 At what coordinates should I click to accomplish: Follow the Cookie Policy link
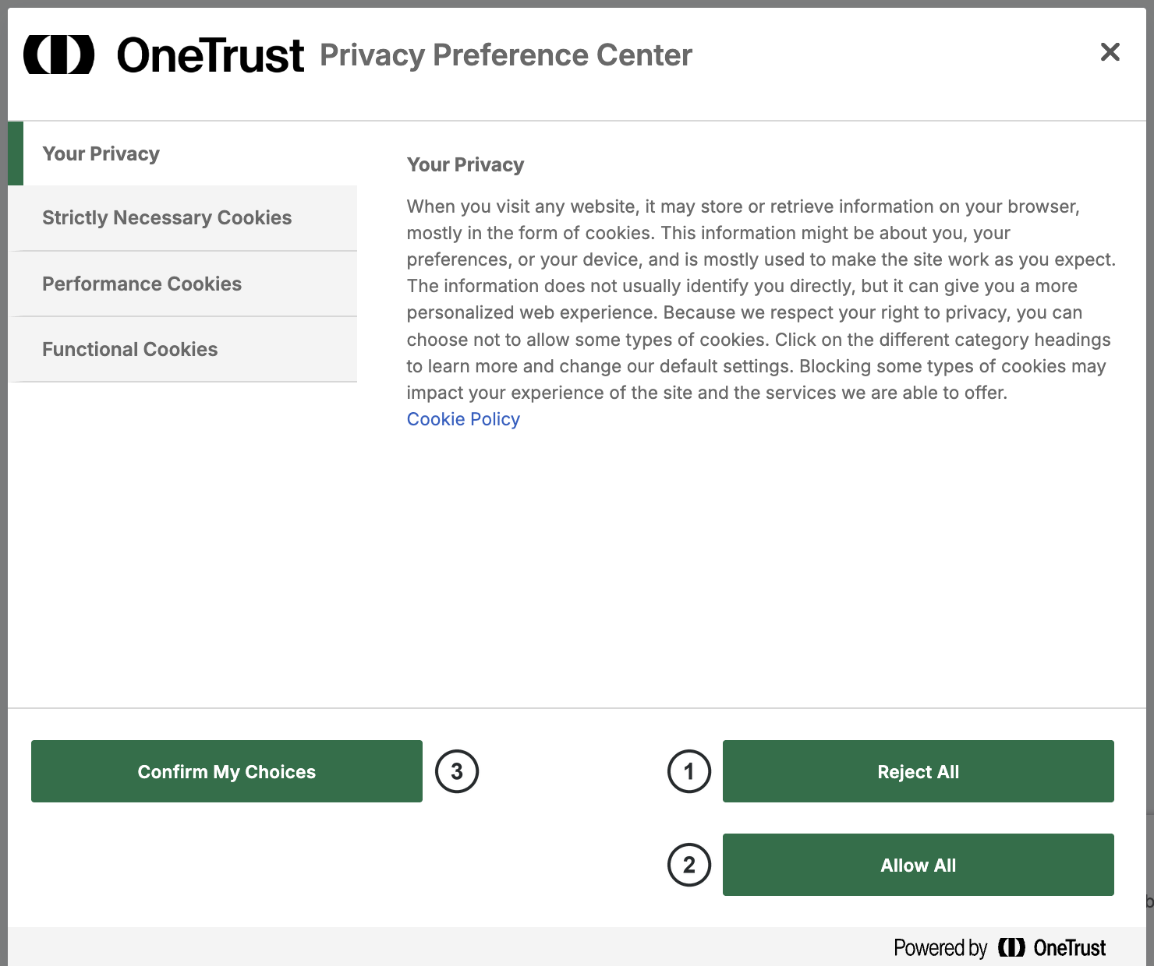click(x=463, y=419)
